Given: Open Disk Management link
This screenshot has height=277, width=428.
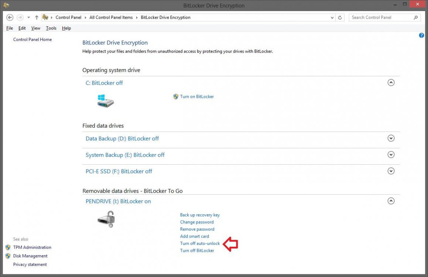Looking at the screenshot, I should (30, 256).
